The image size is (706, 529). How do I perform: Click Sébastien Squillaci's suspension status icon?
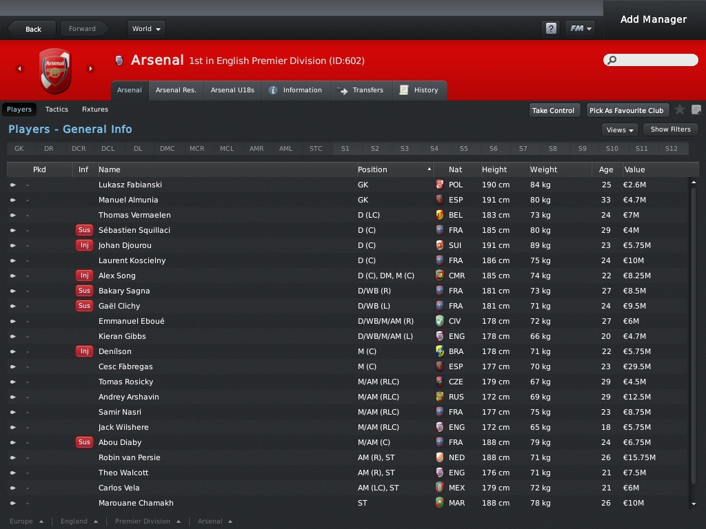[84, 230]
